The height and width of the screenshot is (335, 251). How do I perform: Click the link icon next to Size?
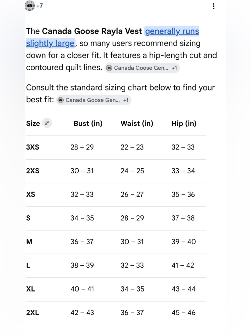(47, 123)
